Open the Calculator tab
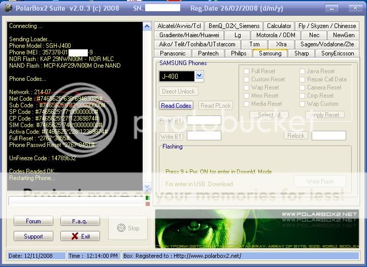The image size is (367, 267). (279, 26)
